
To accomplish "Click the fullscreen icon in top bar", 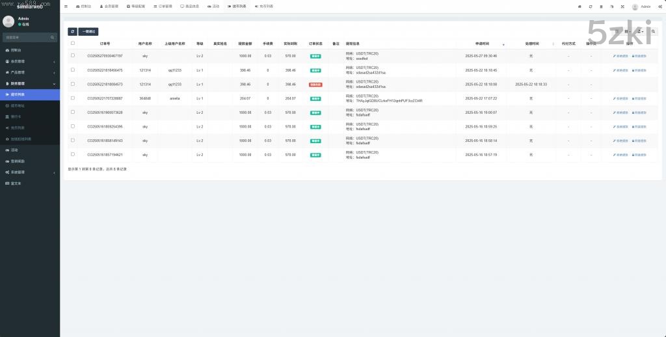I will 622,7.
